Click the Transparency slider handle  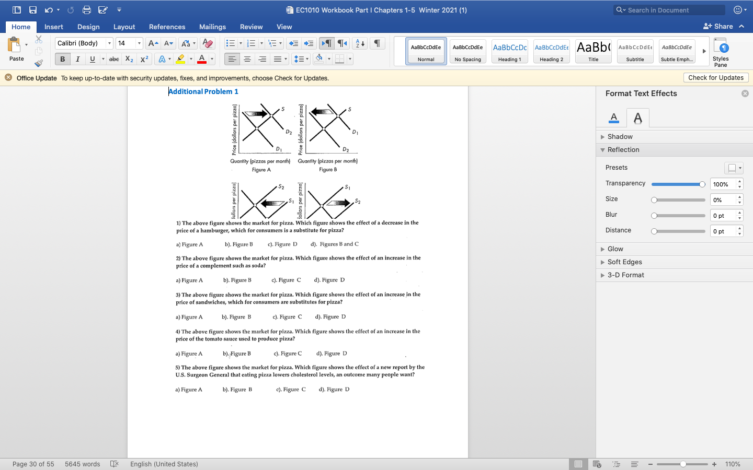(x=702, y=184)
